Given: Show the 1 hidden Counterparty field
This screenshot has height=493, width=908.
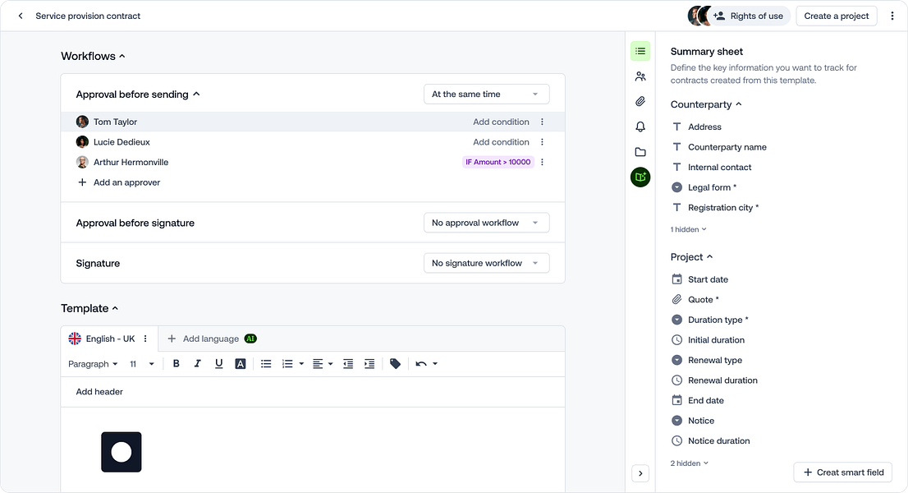Looking at the screenshot, I should point(689,229).
